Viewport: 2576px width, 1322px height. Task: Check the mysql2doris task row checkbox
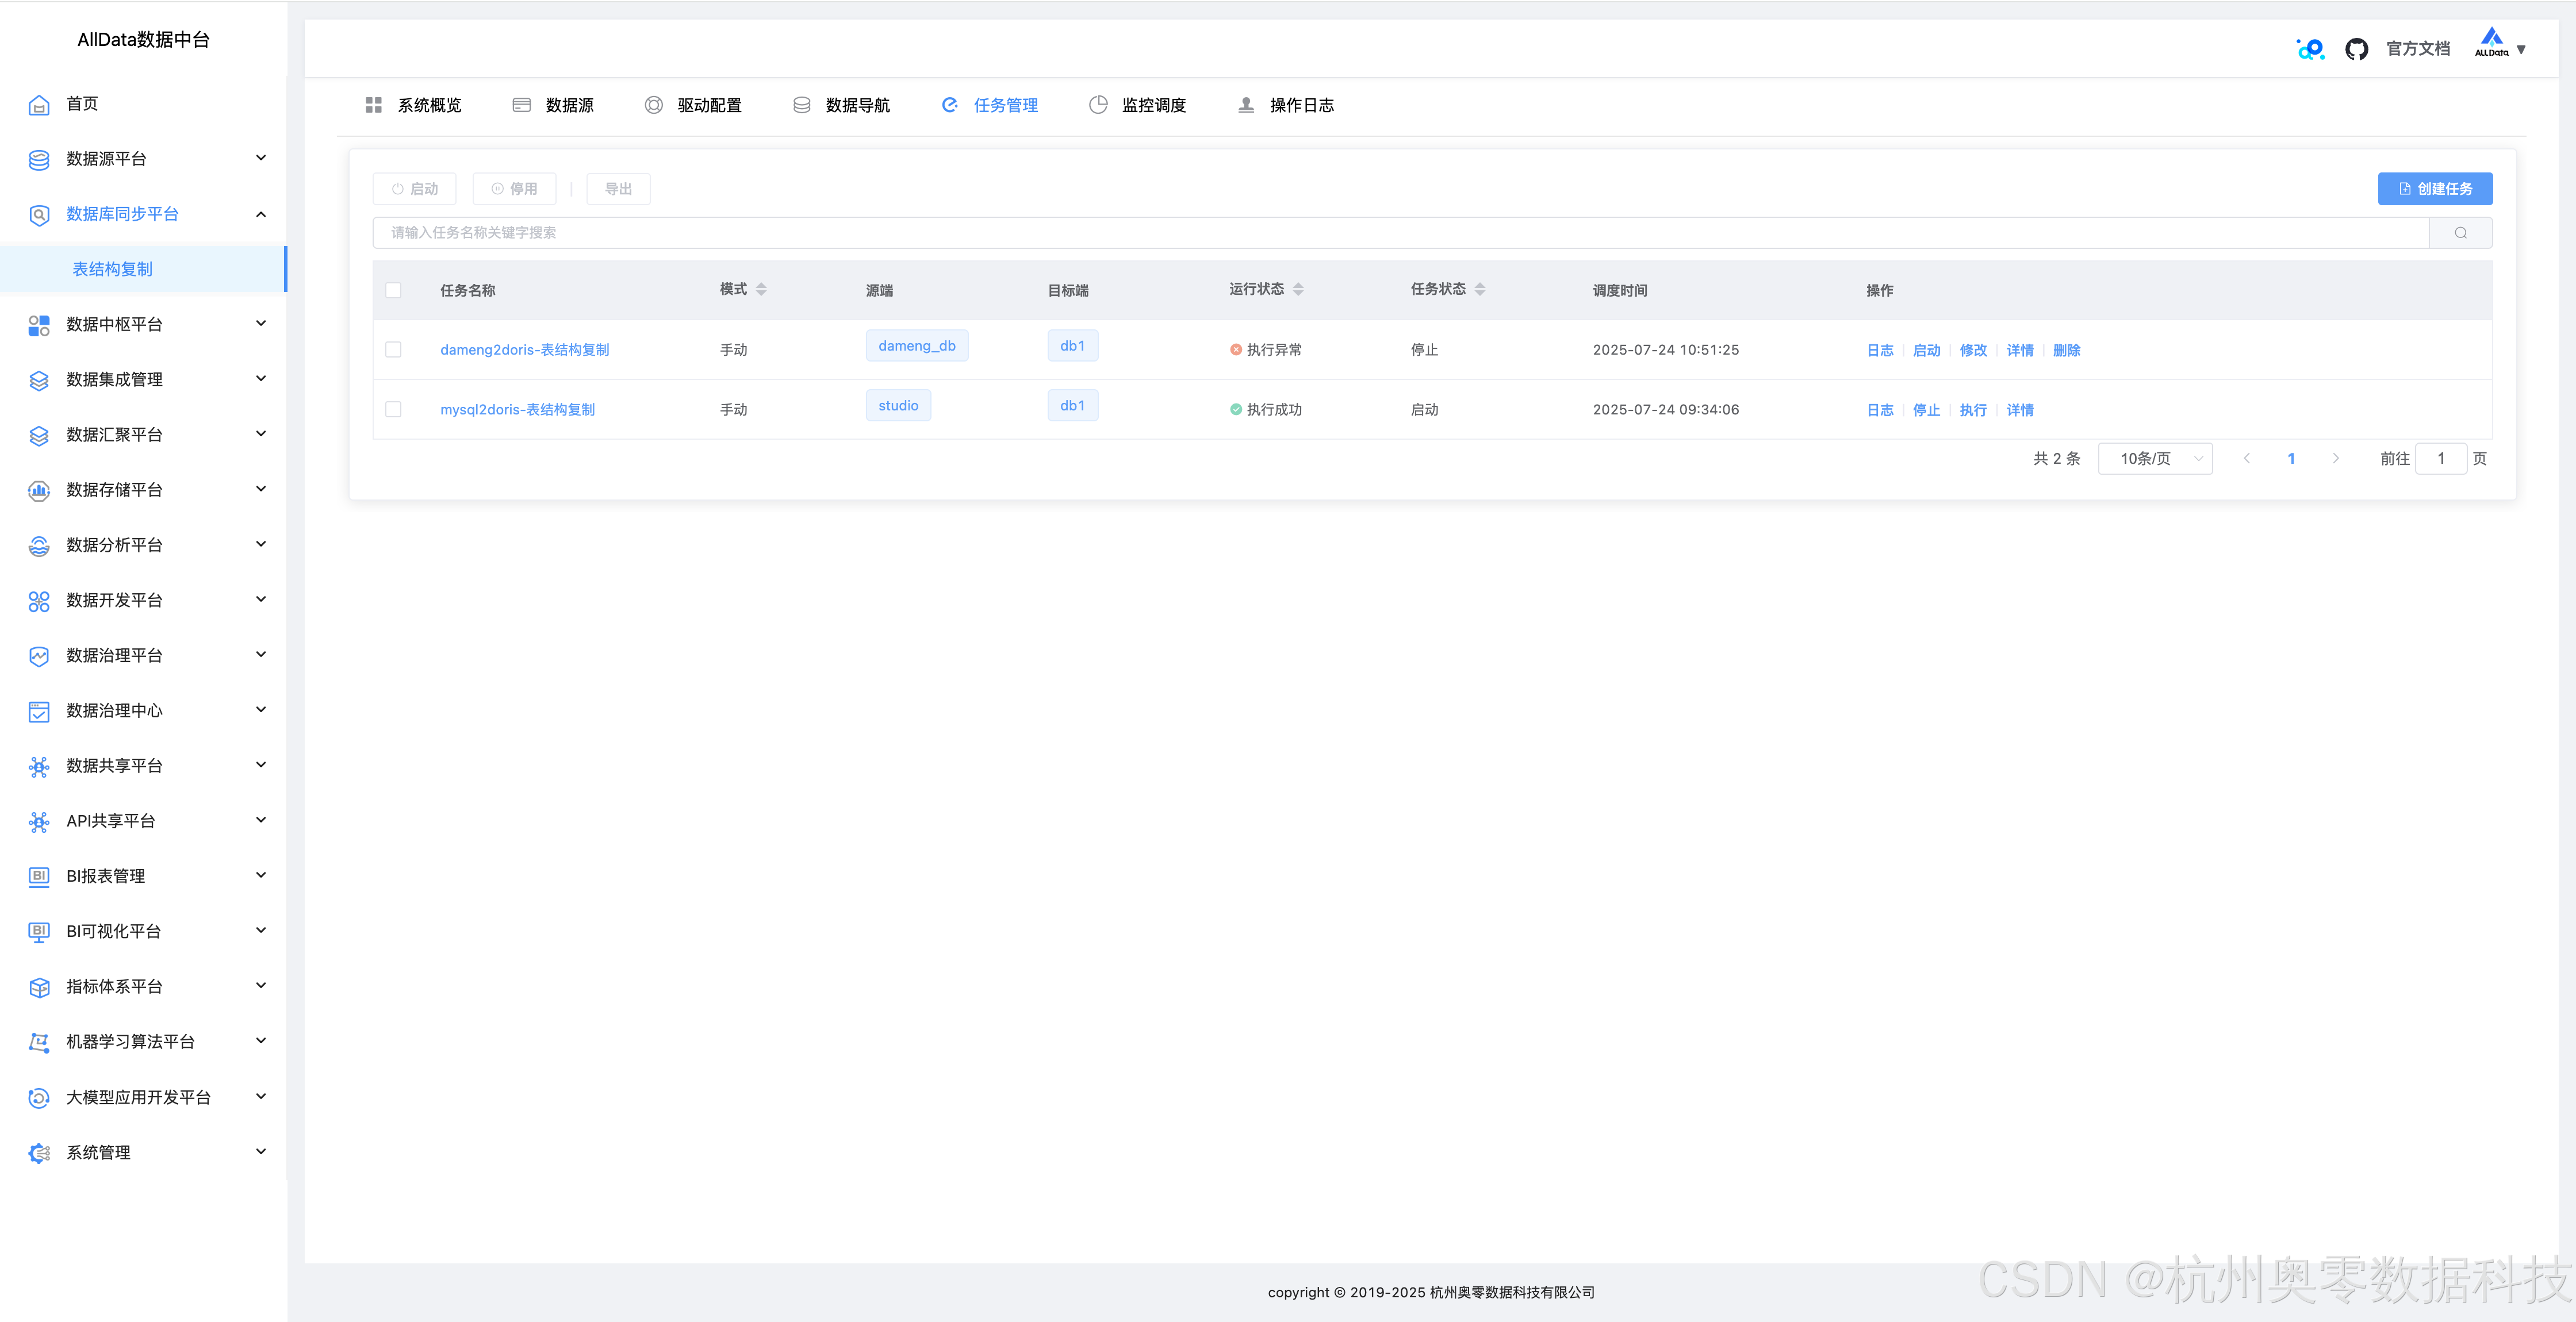coord(393,410)
